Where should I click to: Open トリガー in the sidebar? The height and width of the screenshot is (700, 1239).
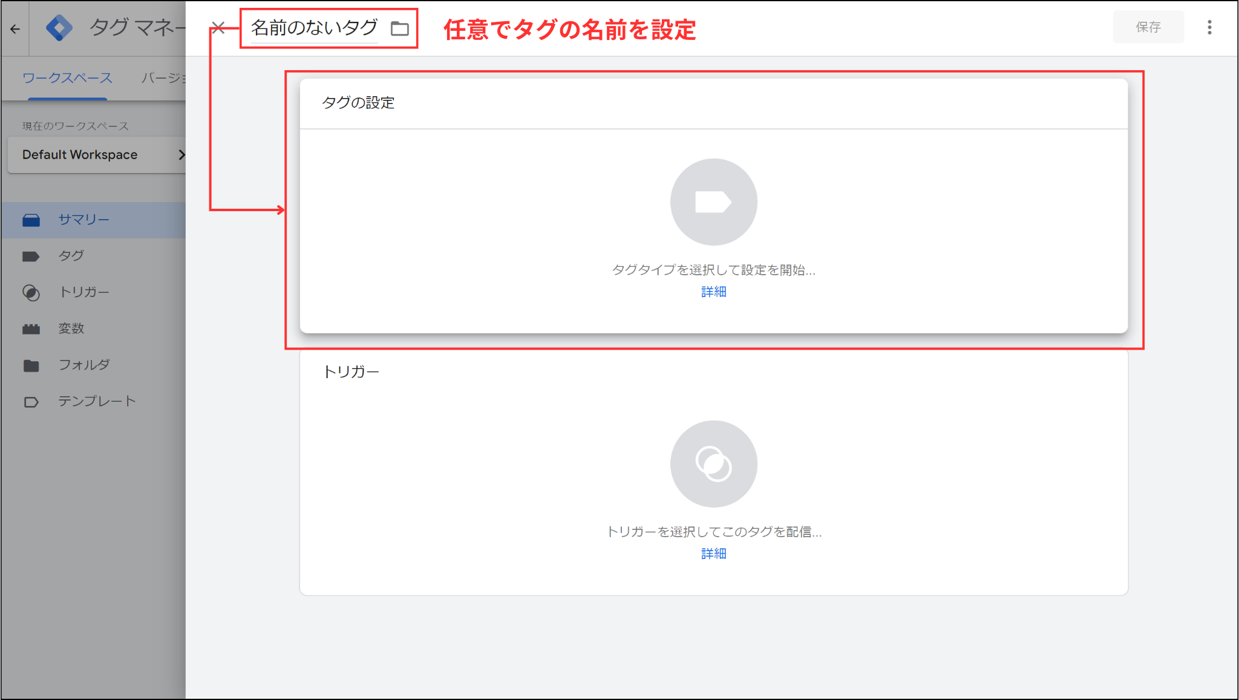pos(93,292)
